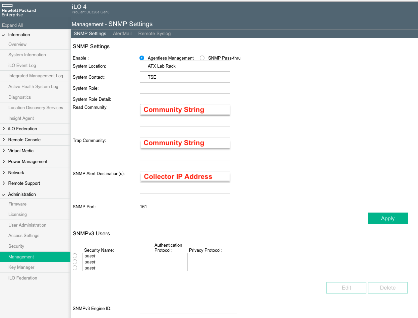Collapse the Information section chevron

(3, 35)
